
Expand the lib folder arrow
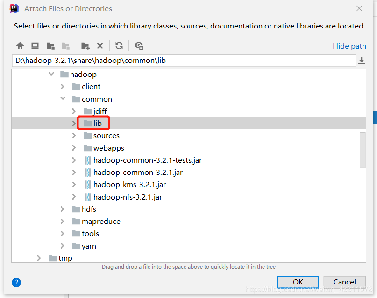click(74, 123)
